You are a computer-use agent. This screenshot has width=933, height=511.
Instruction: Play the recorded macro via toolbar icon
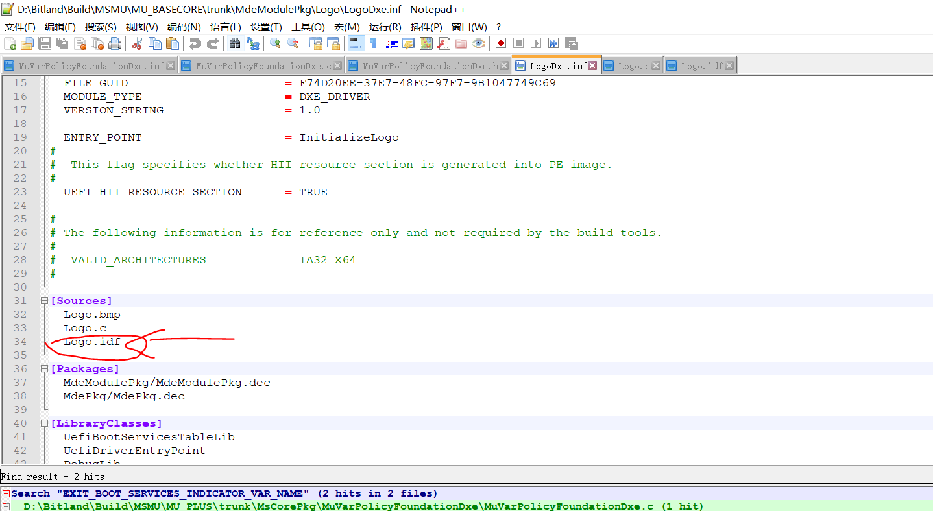click(x=537, y=43)
